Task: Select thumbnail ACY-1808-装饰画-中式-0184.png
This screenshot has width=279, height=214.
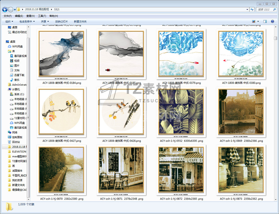Action: click(61, 54)
